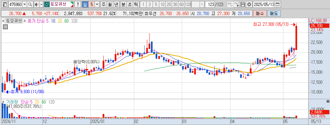Click the 배당락(0,00%) ex-dividend marker
330x125 pixels.
tap(86, 62)
